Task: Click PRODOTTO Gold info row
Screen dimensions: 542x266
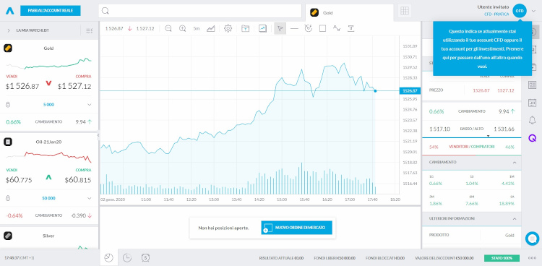Action: pyautogui.click(x=471, y=235)
